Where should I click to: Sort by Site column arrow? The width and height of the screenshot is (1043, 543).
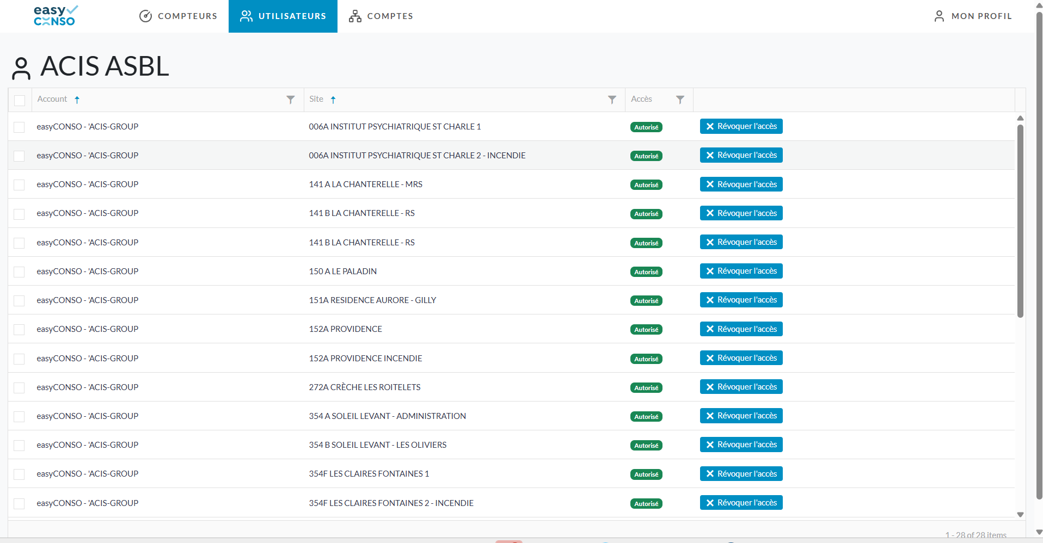(333, 100)
